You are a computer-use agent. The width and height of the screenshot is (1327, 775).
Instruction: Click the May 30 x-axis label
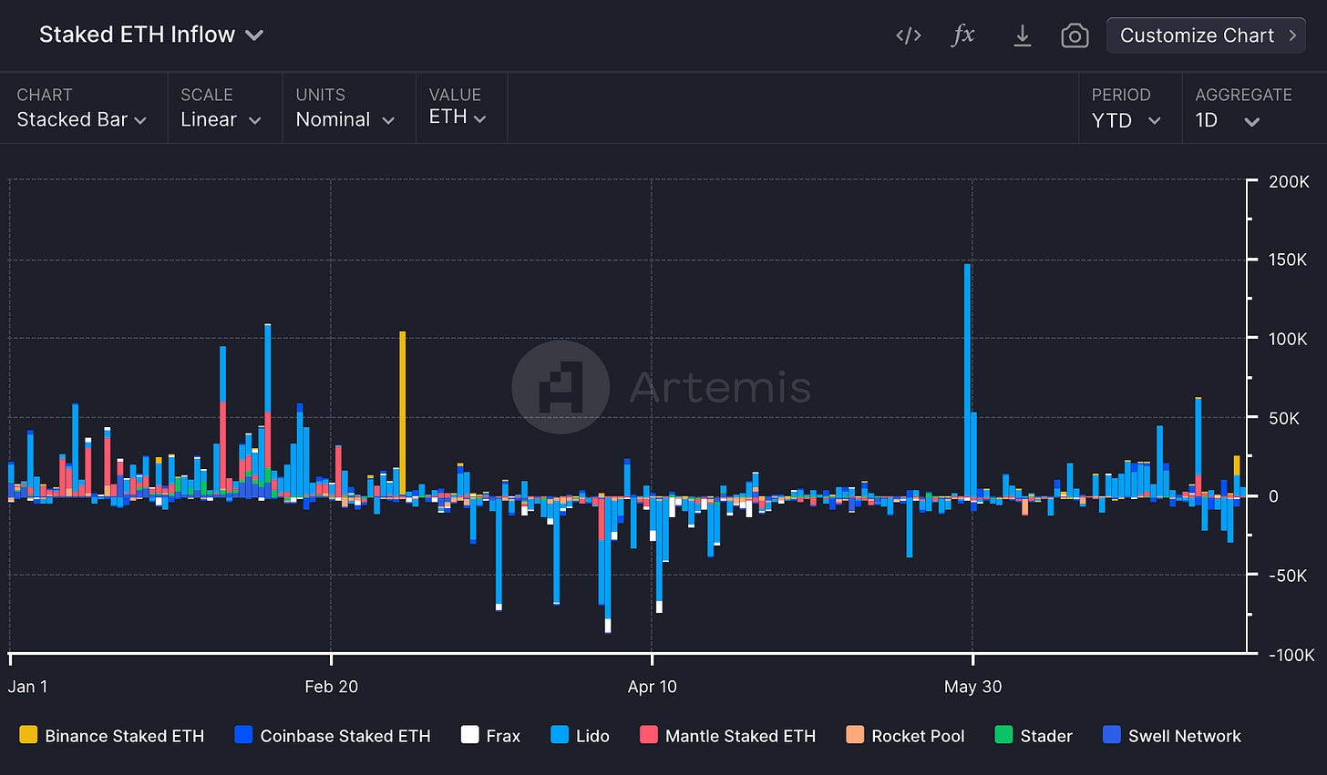click(973, 687)
